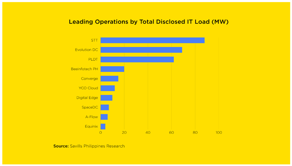
Task: Select the 'PLDT' axis label
Action: pyautogui.click(x=93, y=59)
